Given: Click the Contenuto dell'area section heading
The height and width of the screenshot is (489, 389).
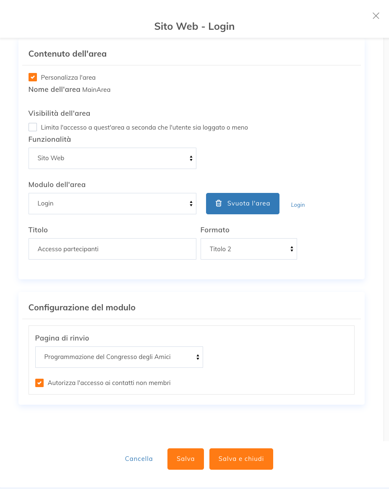Looking at the screenshot, I should point(68,54).
